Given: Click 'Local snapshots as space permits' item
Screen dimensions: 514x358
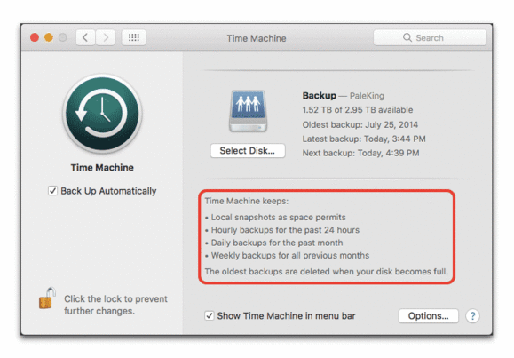Looking at the screenshot, I should tap(279, 218).
